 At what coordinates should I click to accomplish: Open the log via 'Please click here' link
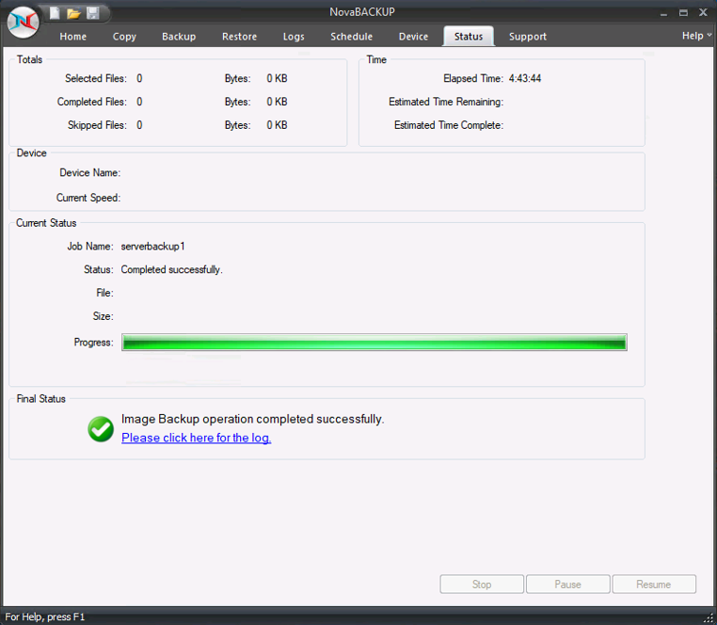tap(197, 438)
